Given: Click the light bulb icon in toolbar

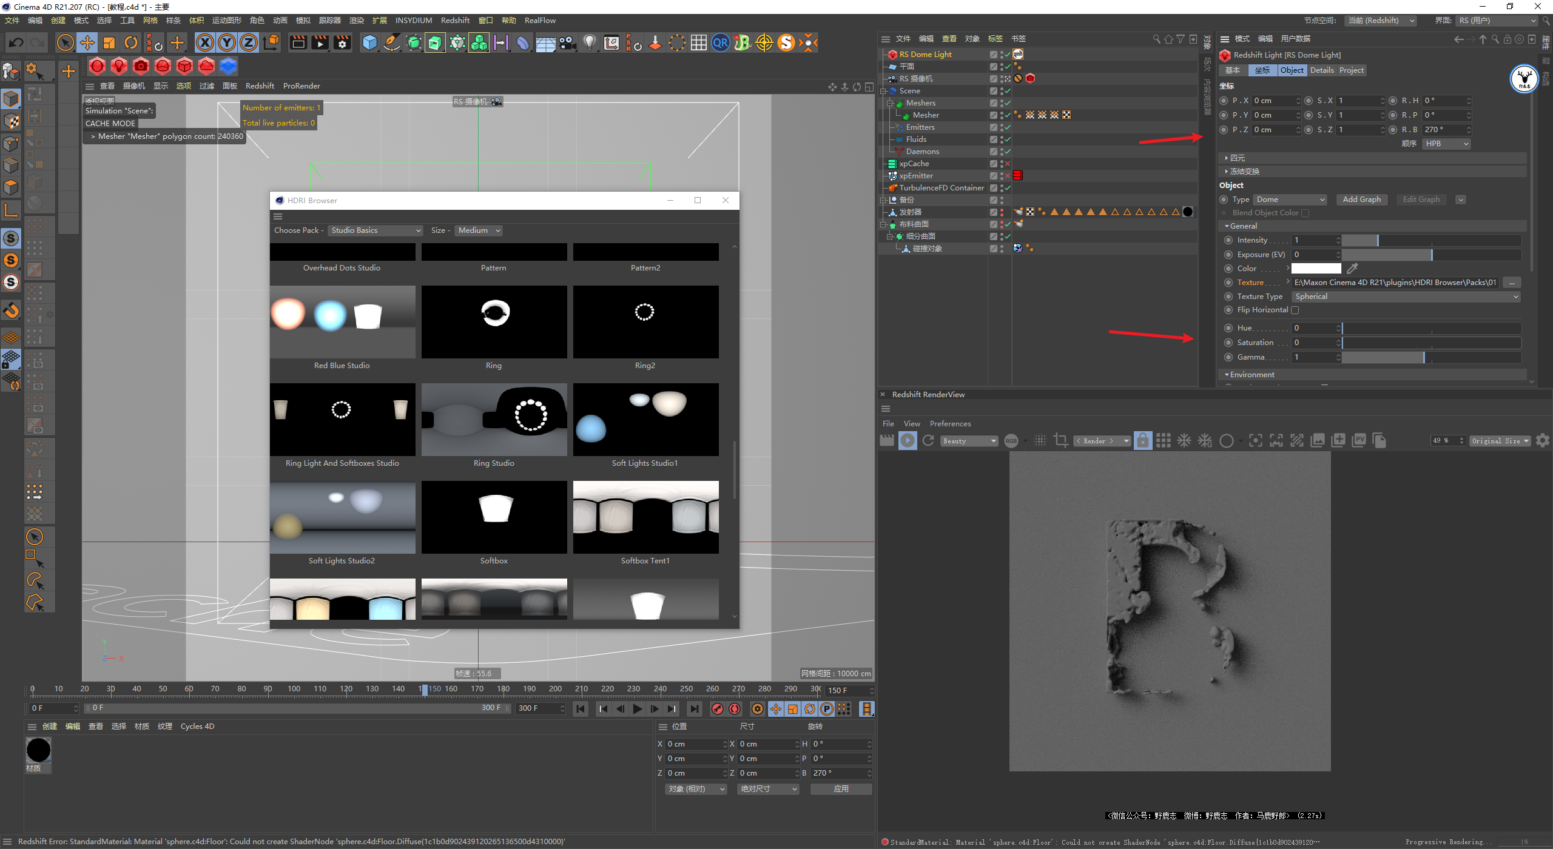Looking at the screenshot, I should tap(589, 42).
